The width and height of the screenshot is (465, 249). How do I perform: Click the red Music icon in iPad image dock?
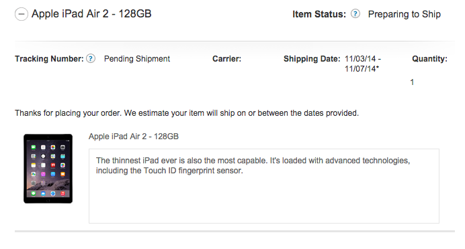(62, 193)
